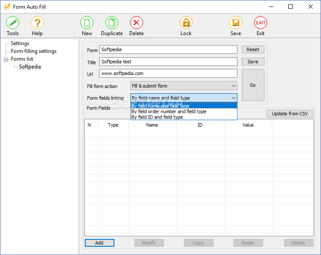The image size is (321, 255).
Task: Click the red Delete toolbar icon
Action: 137,23
